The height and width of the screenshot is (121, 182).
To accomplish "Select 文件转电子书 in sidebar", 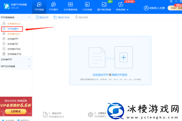I will click(14, 54).
